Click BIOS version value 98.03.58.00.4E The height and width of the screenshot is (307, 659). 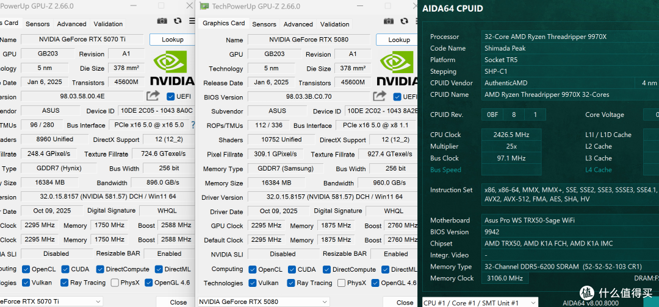82,96
